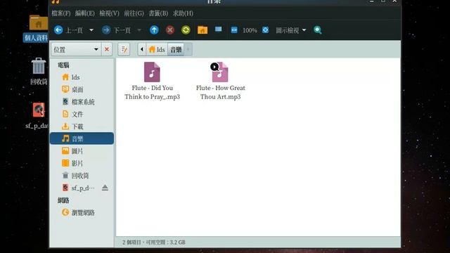Open the 前往(G) menu
The height and width of the screenshot is (253, 450).
134,13
